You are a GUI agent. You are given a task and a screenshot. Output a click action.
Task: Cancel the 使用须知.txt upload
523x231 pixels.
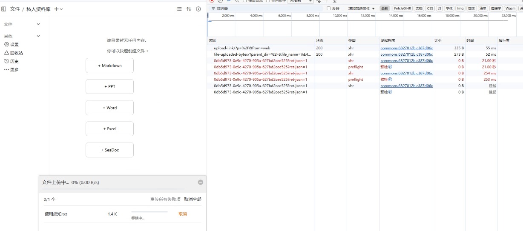pos(183,214)
